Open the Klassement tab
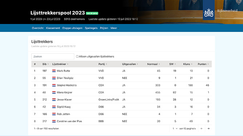Image resolution: width=243 pixels, height=136 pixels. click(53, 28)
